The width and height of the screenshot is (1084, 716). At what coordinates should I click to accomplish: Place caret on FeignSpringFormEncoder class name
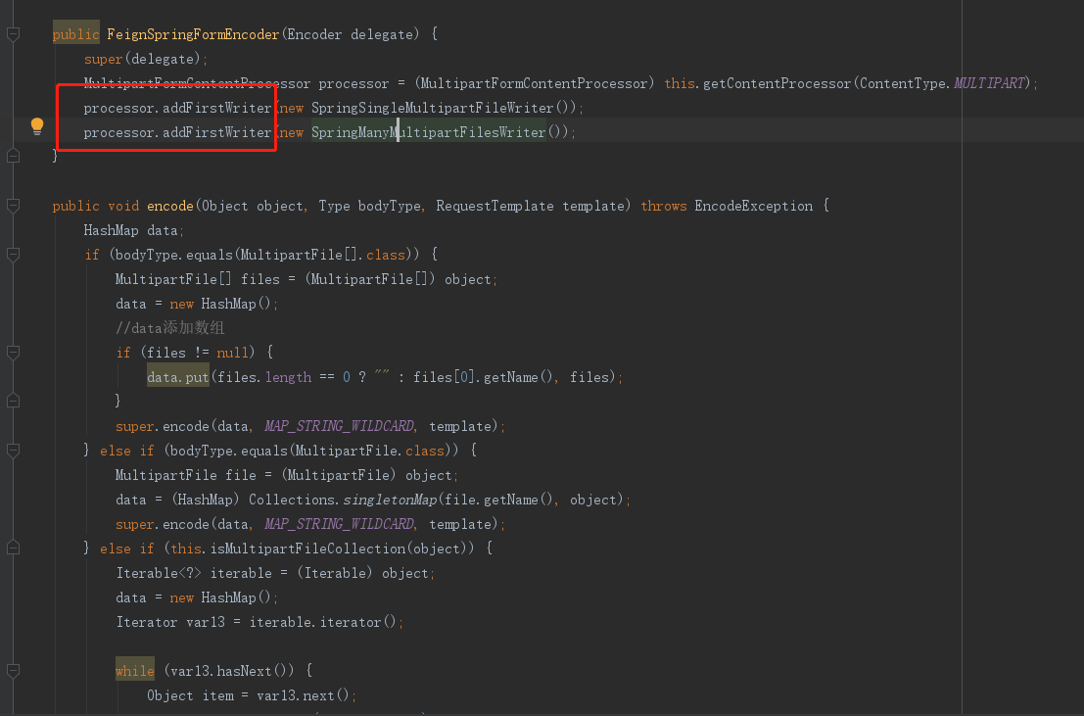click(x=190, y=33)
